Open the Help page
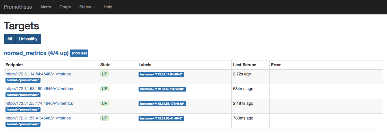Image resolution: width=387 pixels, height=133 pixels. (108, 7)
